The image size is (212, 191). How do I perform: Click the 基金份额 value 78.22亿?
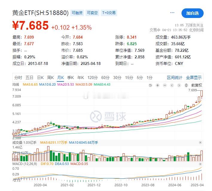pos(182,50)
